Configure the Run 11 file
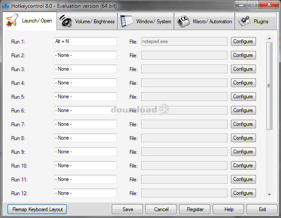This screenshot has height=218, width=281. coord(243,179)
